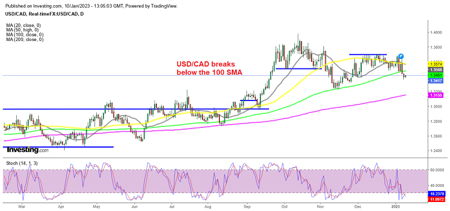Click the 40.0000 stochastic axis label
Screen dimensions: 450x211
[x=437, y=185]
